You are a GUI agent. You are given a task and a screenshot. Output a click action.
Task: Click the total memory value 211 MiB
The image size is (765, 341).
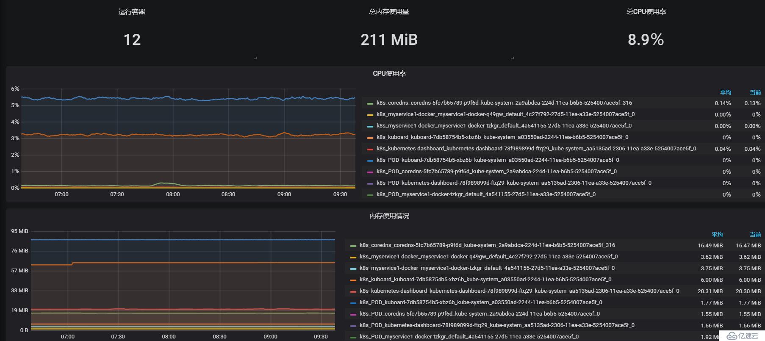[389, 40]
